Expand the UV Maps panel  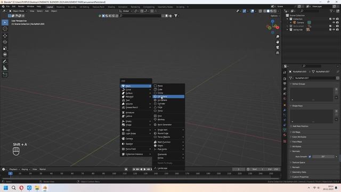click(296, 132)
